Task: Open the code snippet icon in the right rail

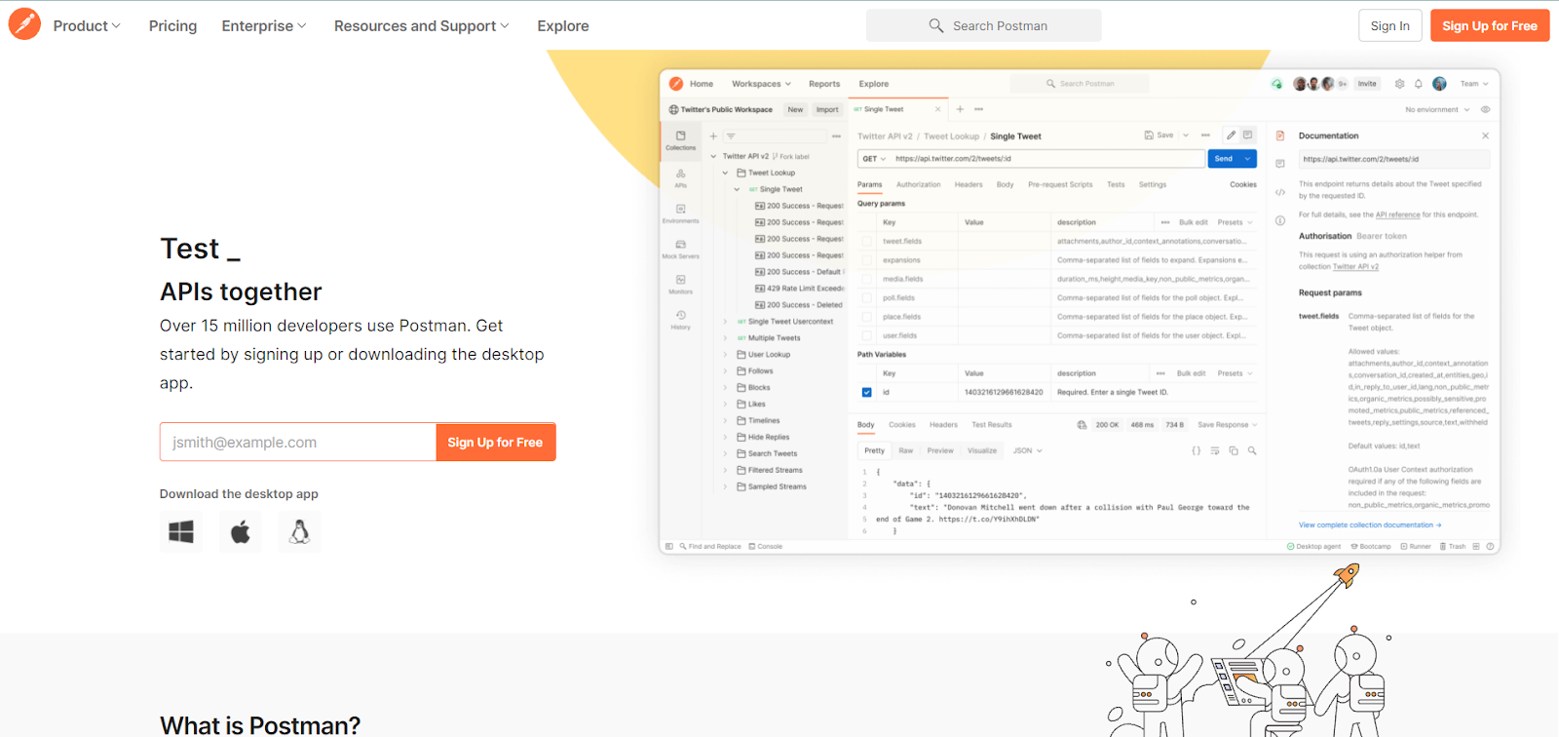Action: pyautogui.click(x=1280, y=192)
